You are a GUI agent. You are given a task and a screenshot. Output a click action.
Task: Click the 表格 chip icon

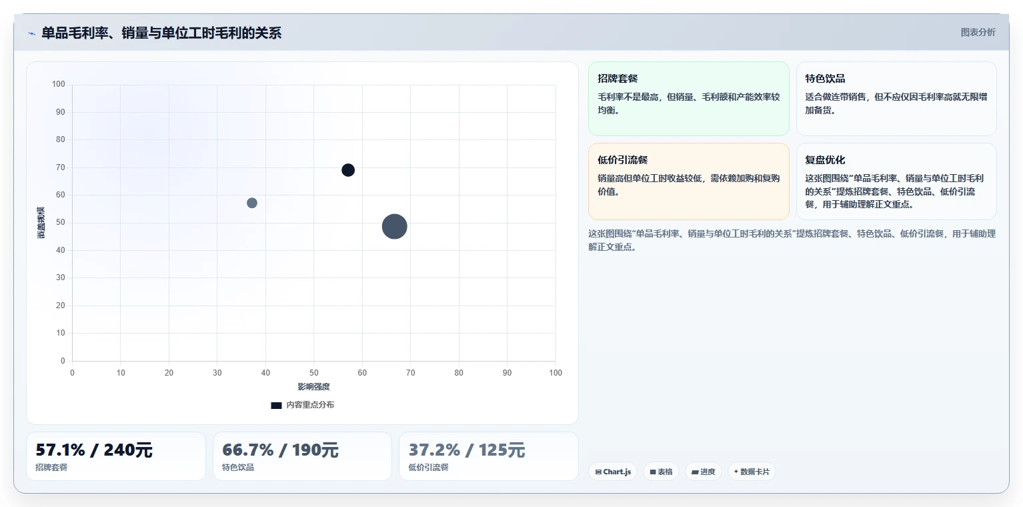(653, 472)
